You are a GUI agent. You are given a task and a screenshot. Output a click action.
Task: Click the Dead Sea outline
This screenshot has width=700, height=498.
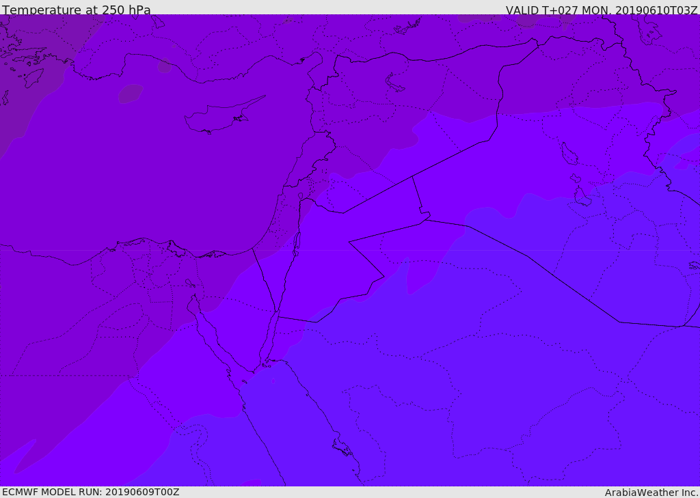[296, 244]
